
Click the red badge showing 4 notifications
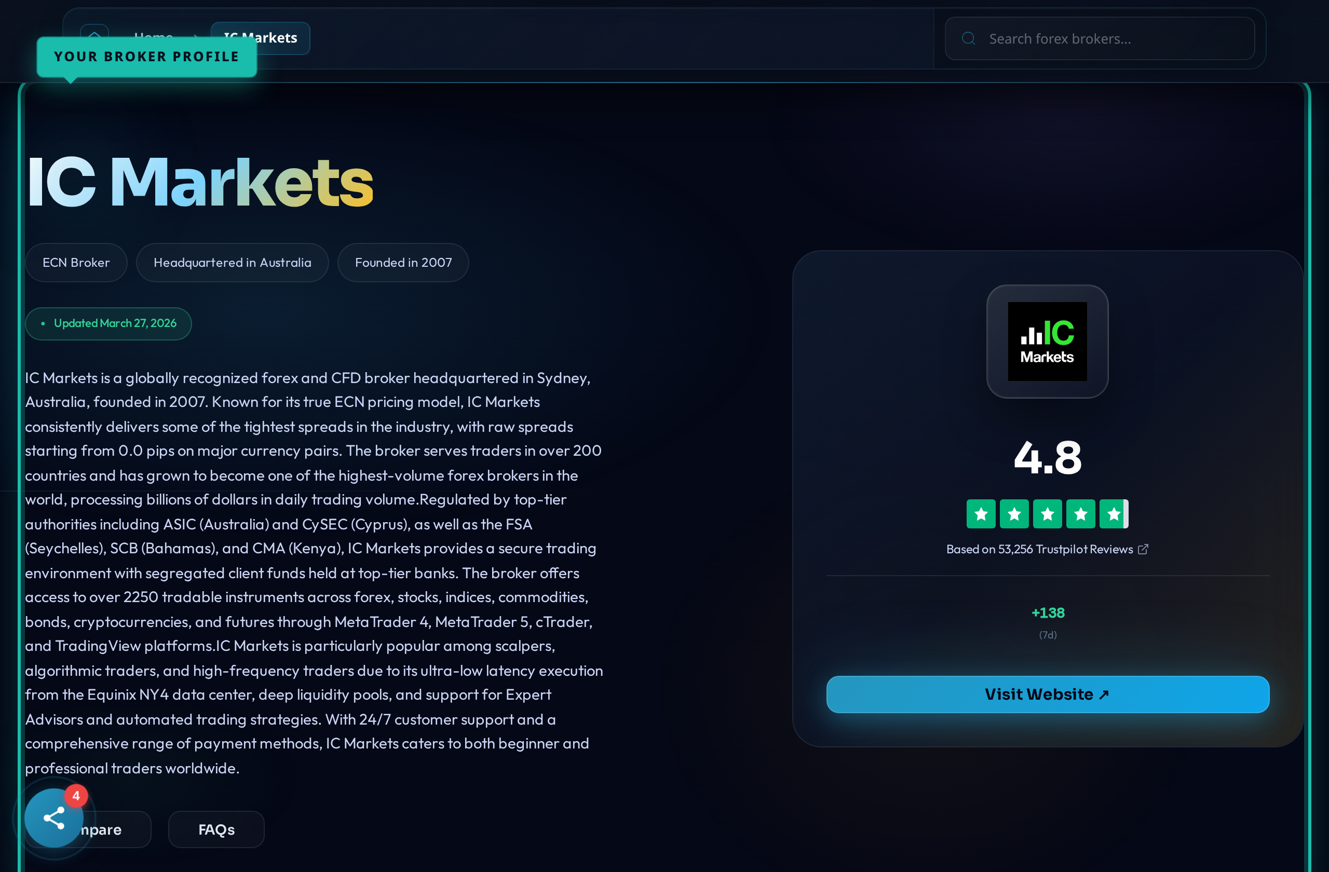(x=76, y=795)
